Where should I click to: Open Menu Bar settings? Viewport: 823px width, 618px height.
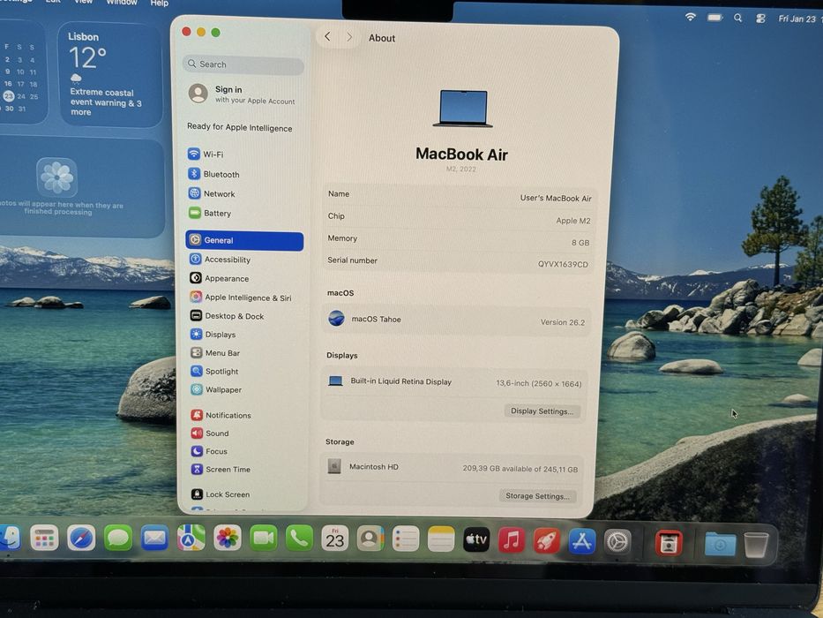click(x=216, y=352)
